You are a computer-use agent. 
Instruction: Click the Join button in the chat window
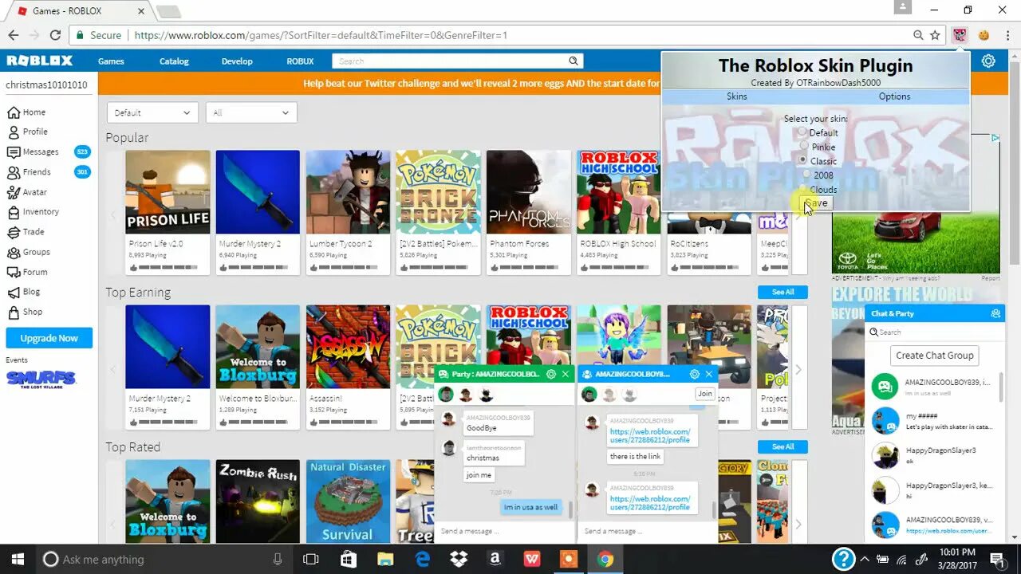[705, 394]
